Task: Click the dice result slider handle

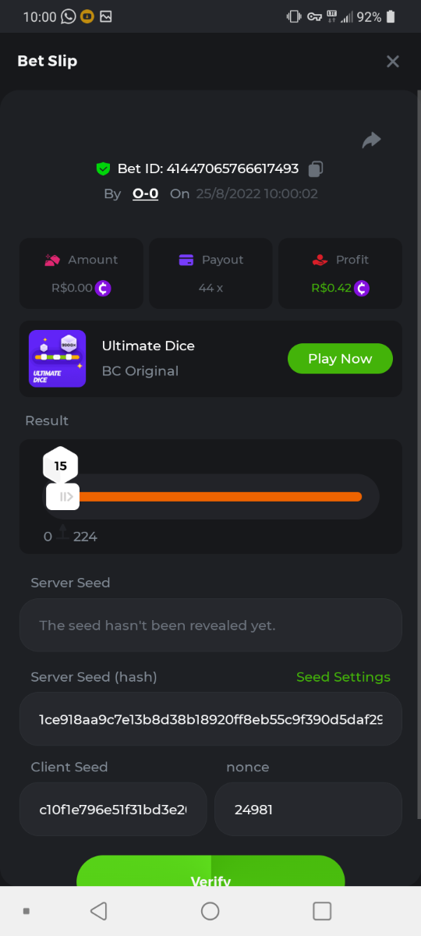Action: 62,496
